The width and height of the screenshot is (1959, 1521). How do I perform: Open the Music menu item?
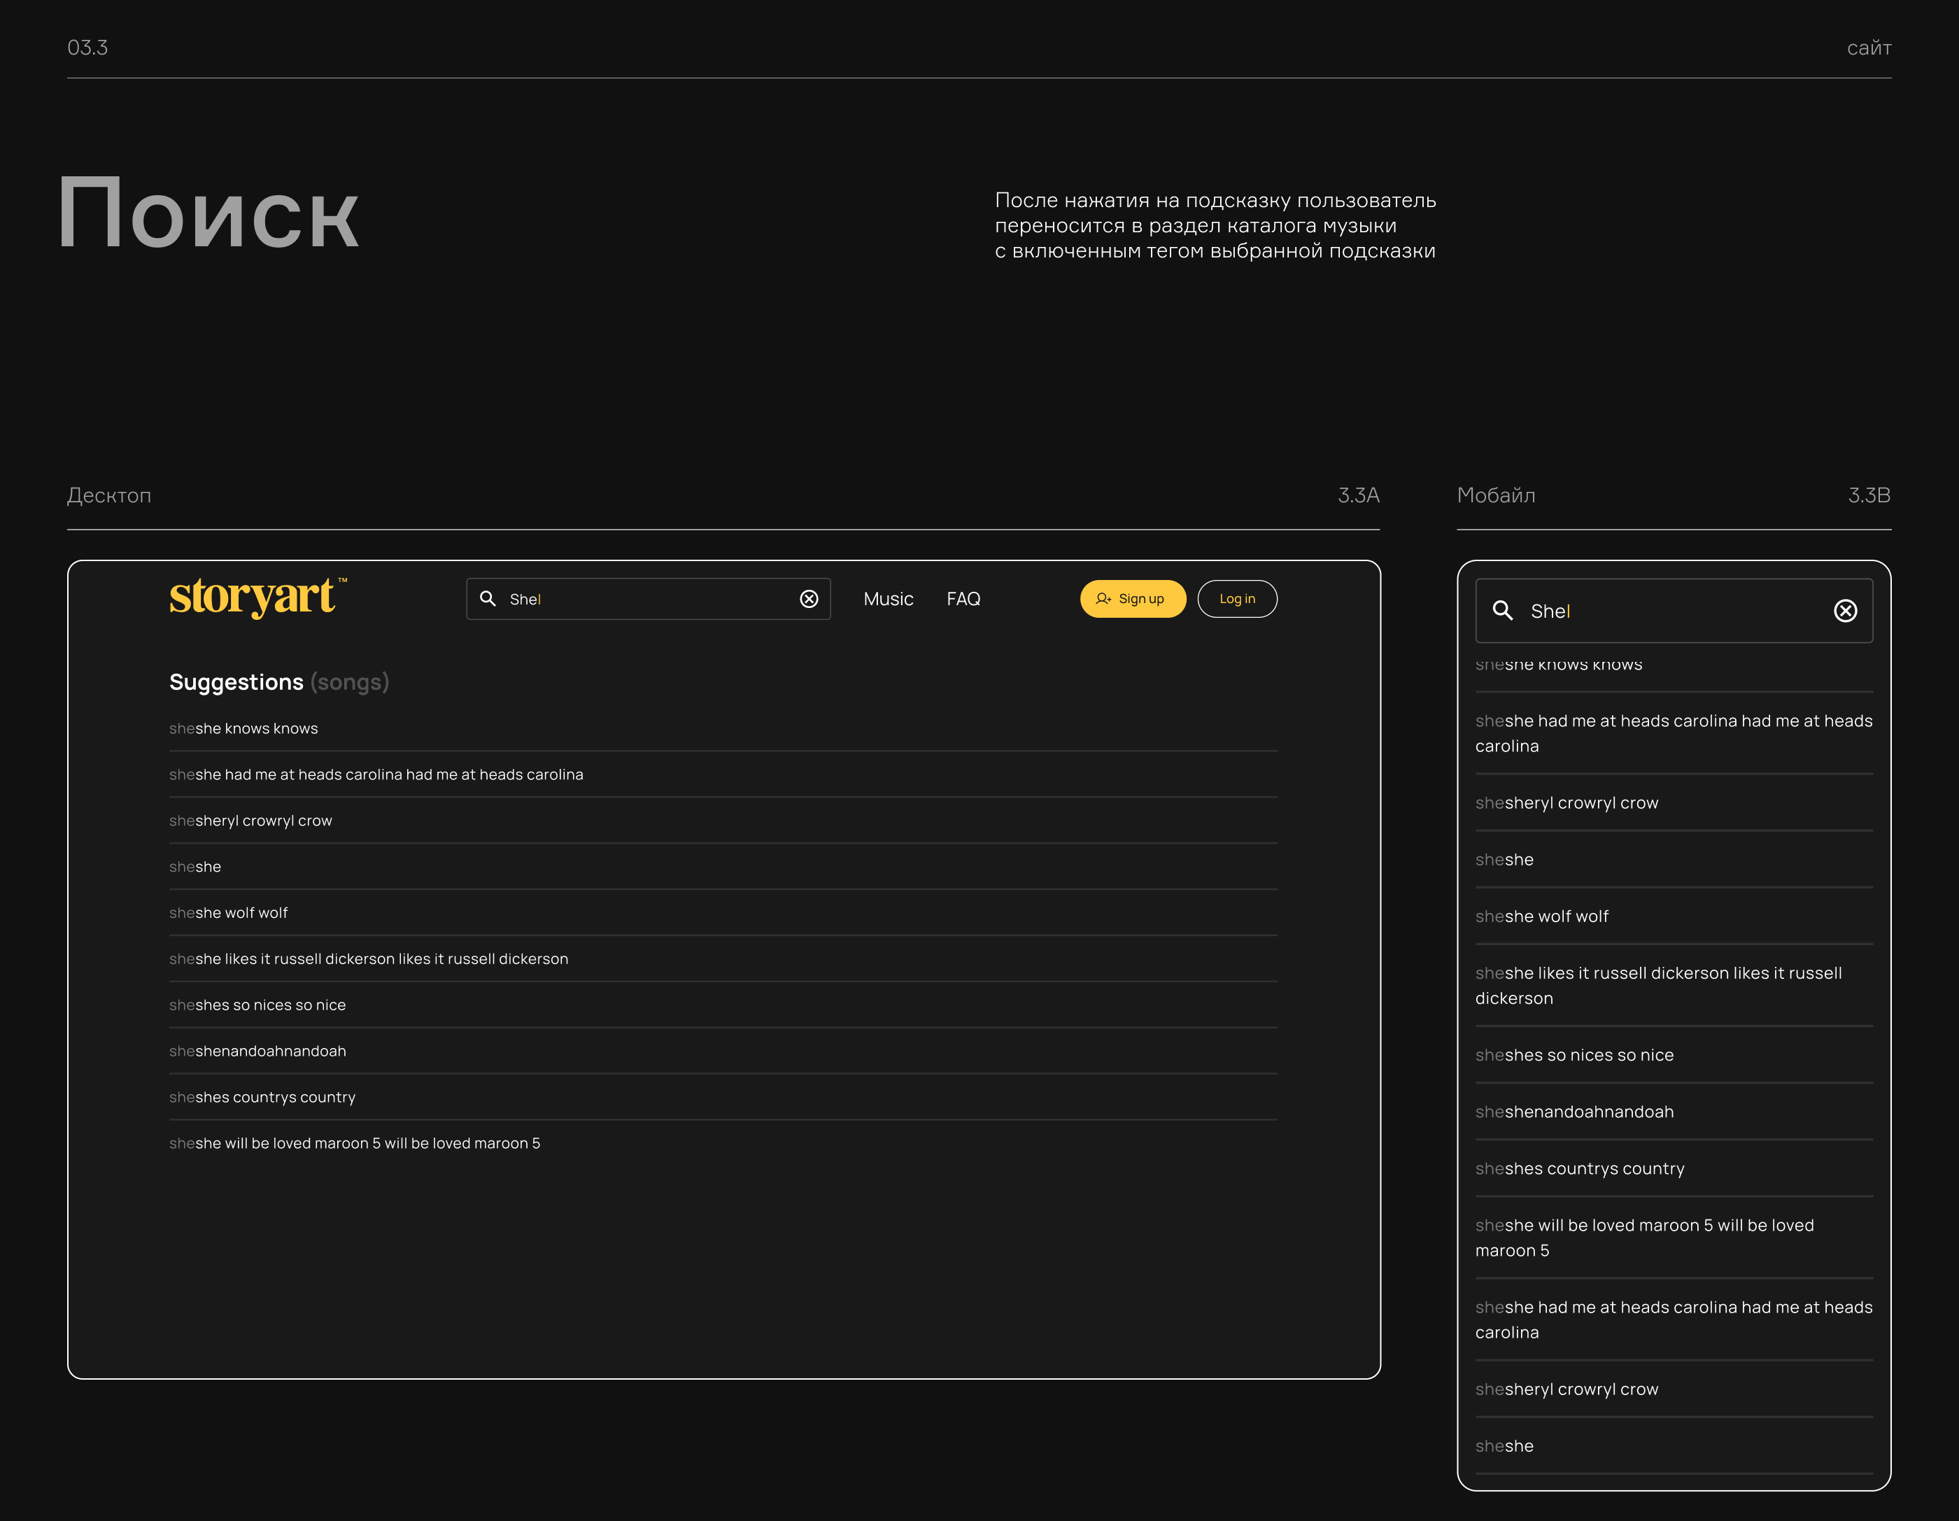(887, 599)
